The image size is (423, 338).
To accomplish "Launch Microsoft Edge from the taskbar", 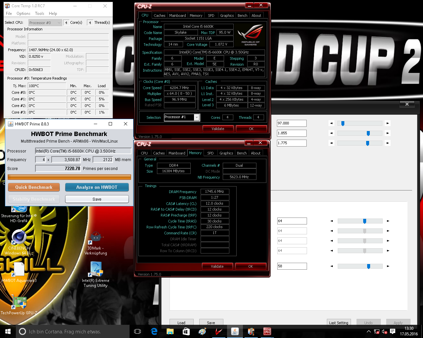I will tap(154, 331).
